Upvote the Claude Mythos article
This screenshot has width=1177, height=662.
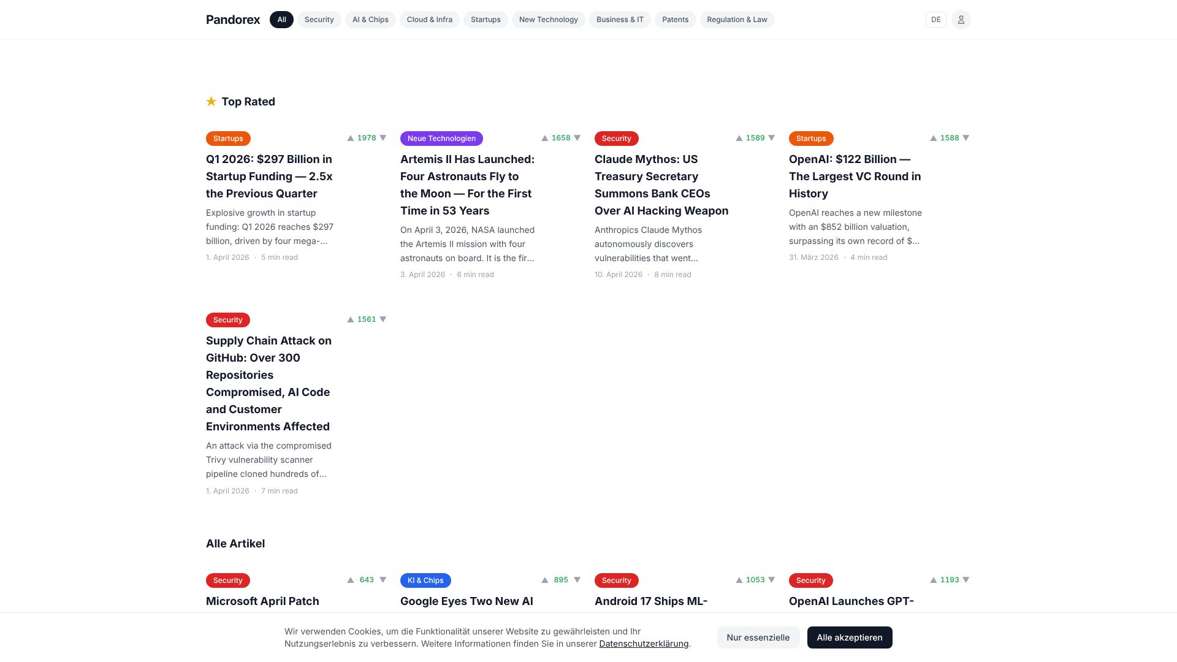click(739, 138)
